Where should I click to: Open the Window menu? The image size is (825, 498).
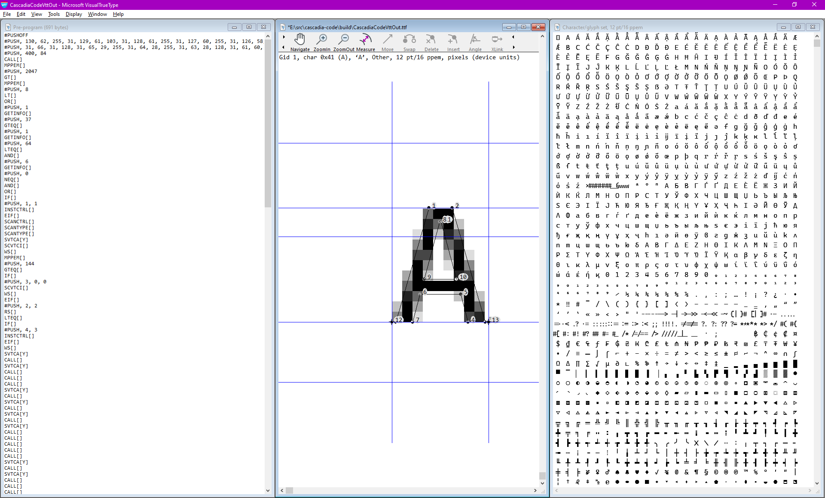97,14
